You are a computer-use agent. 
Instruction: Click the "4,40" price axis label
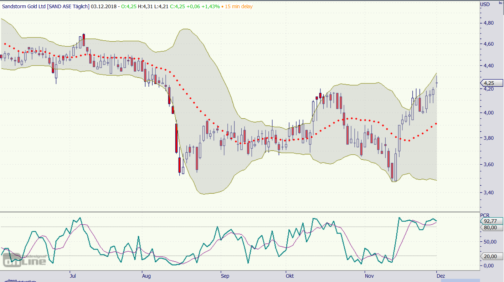tap(488, 66)
